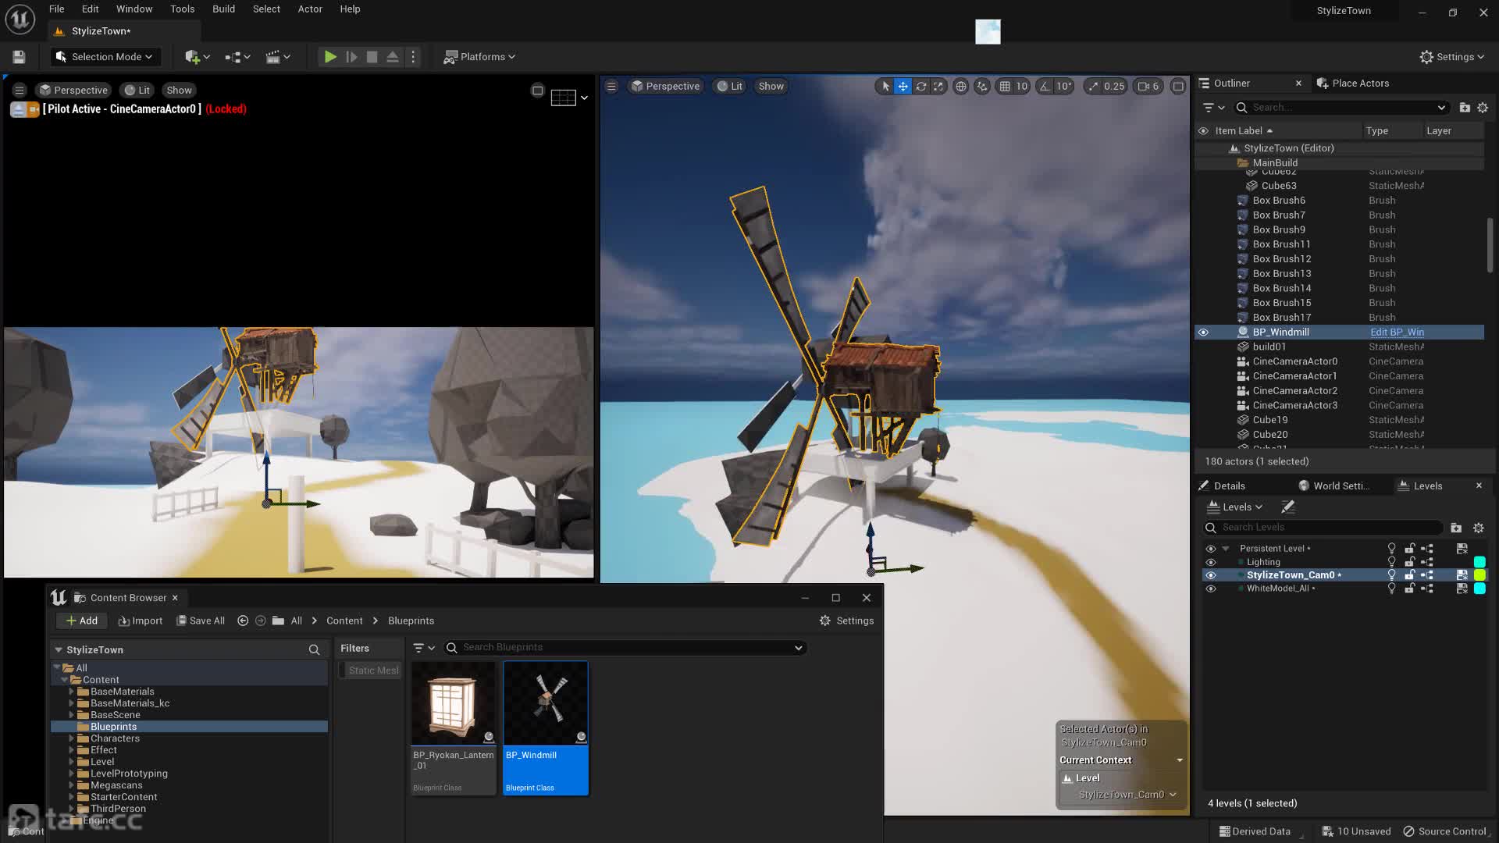This screenshot has height=843, width=1499.
Task: Open the Outliner settings gear
Action: coord(1483,108)
